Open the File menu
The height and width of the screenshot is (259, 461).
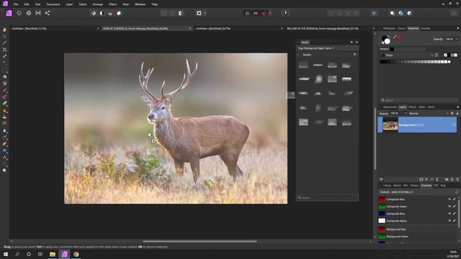point(16,4)
